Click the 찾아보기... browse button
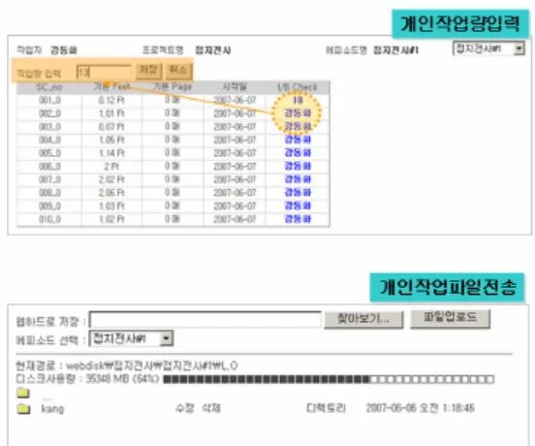This screenshot has height=446, width=535. pyautogui.click(x=363, y=319)
